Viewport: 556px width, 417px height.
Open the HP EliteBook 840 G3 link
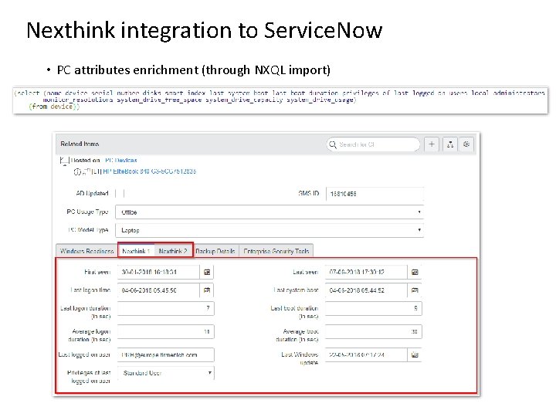(x=149, y=171)
